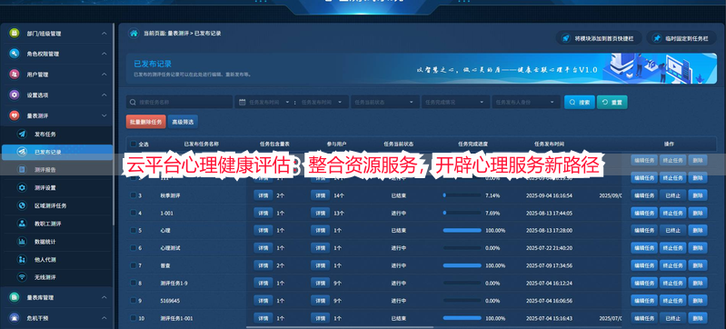The width and height of the screenshot is (726, 329).
Task: Tick checkbox for row 10 测评任务1-001
Action: pos(134,318)
